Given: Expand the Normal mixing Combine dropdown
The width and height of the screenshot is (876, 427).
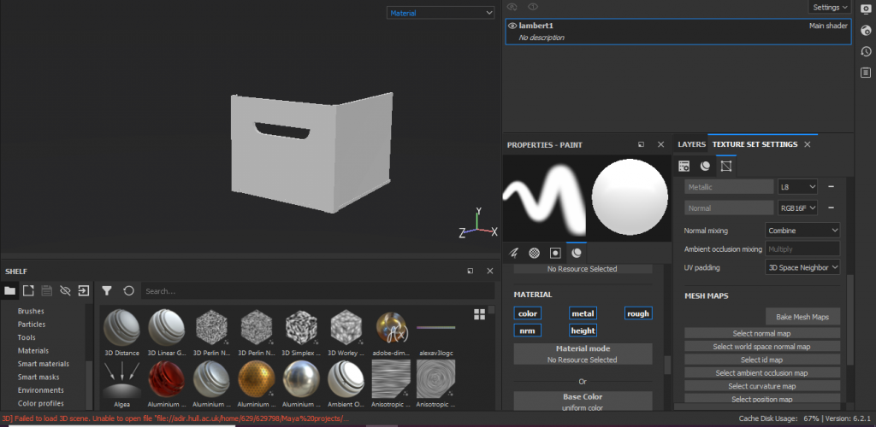Looking at the screenshot, I should click(802, 231).
